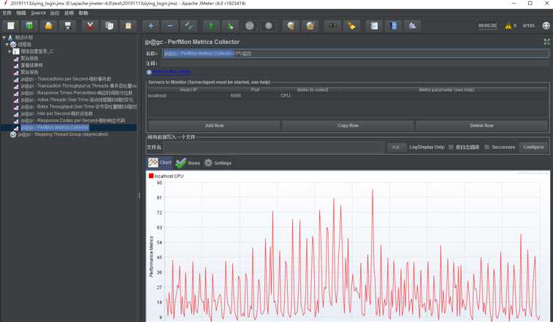Click the Cut scissors toolbar icon
Image resolution: width=553 pixels, height=322 pixels.
[x=91, y=26]
